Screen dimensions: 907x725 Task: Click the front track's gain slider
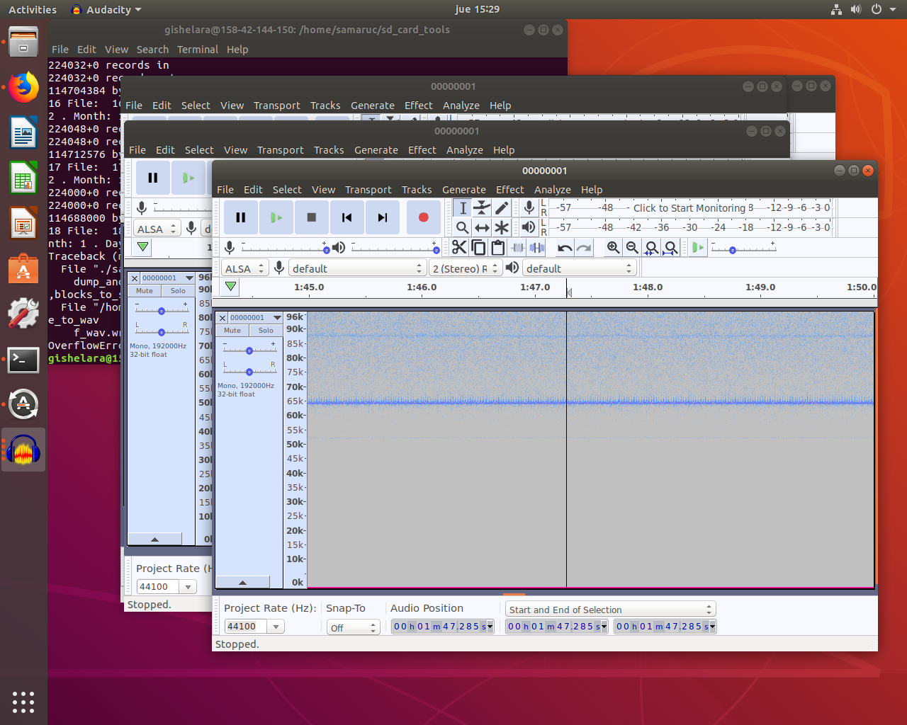point(249,350)
